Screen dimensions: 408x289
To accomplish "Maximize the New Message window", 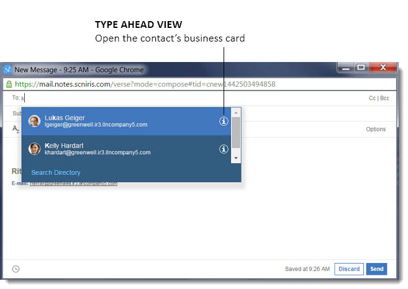I will click(361, 68).
